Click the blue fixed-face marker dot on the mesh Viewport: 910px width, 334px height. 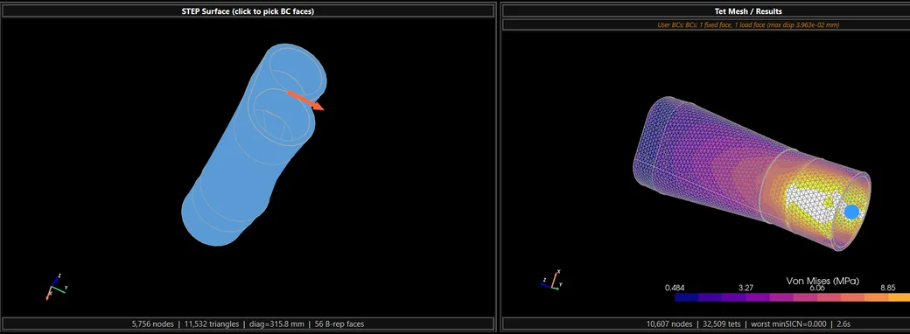click(x=851, y=212)
